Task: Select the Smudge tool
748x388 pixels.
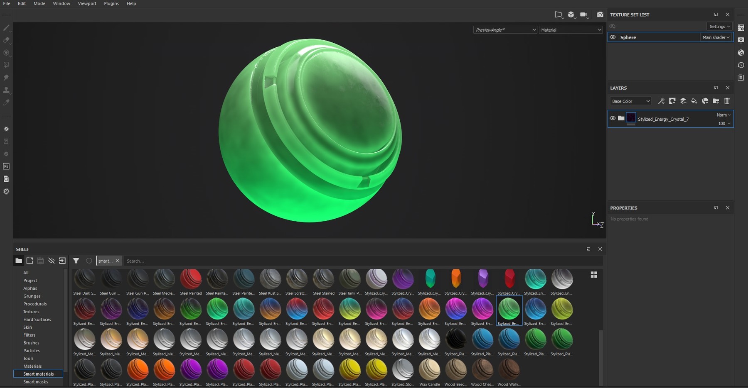Action: click(x=6, y=77)
